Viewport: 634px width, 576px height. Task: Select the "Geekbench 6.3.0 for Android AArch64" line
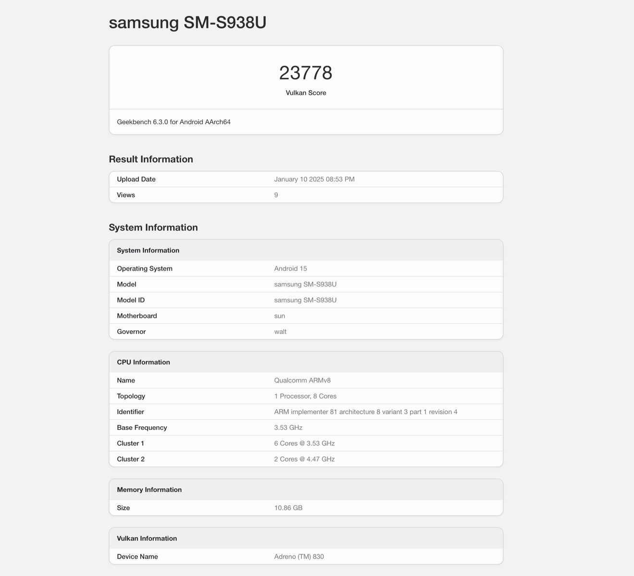pos(174,122)
